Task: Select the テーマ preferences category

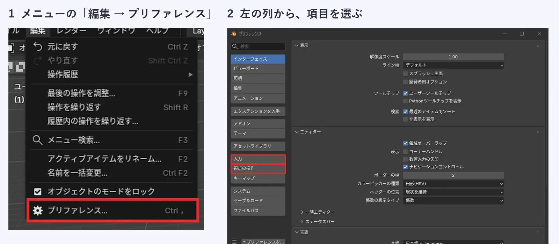Action: click(x=258, y=134)
